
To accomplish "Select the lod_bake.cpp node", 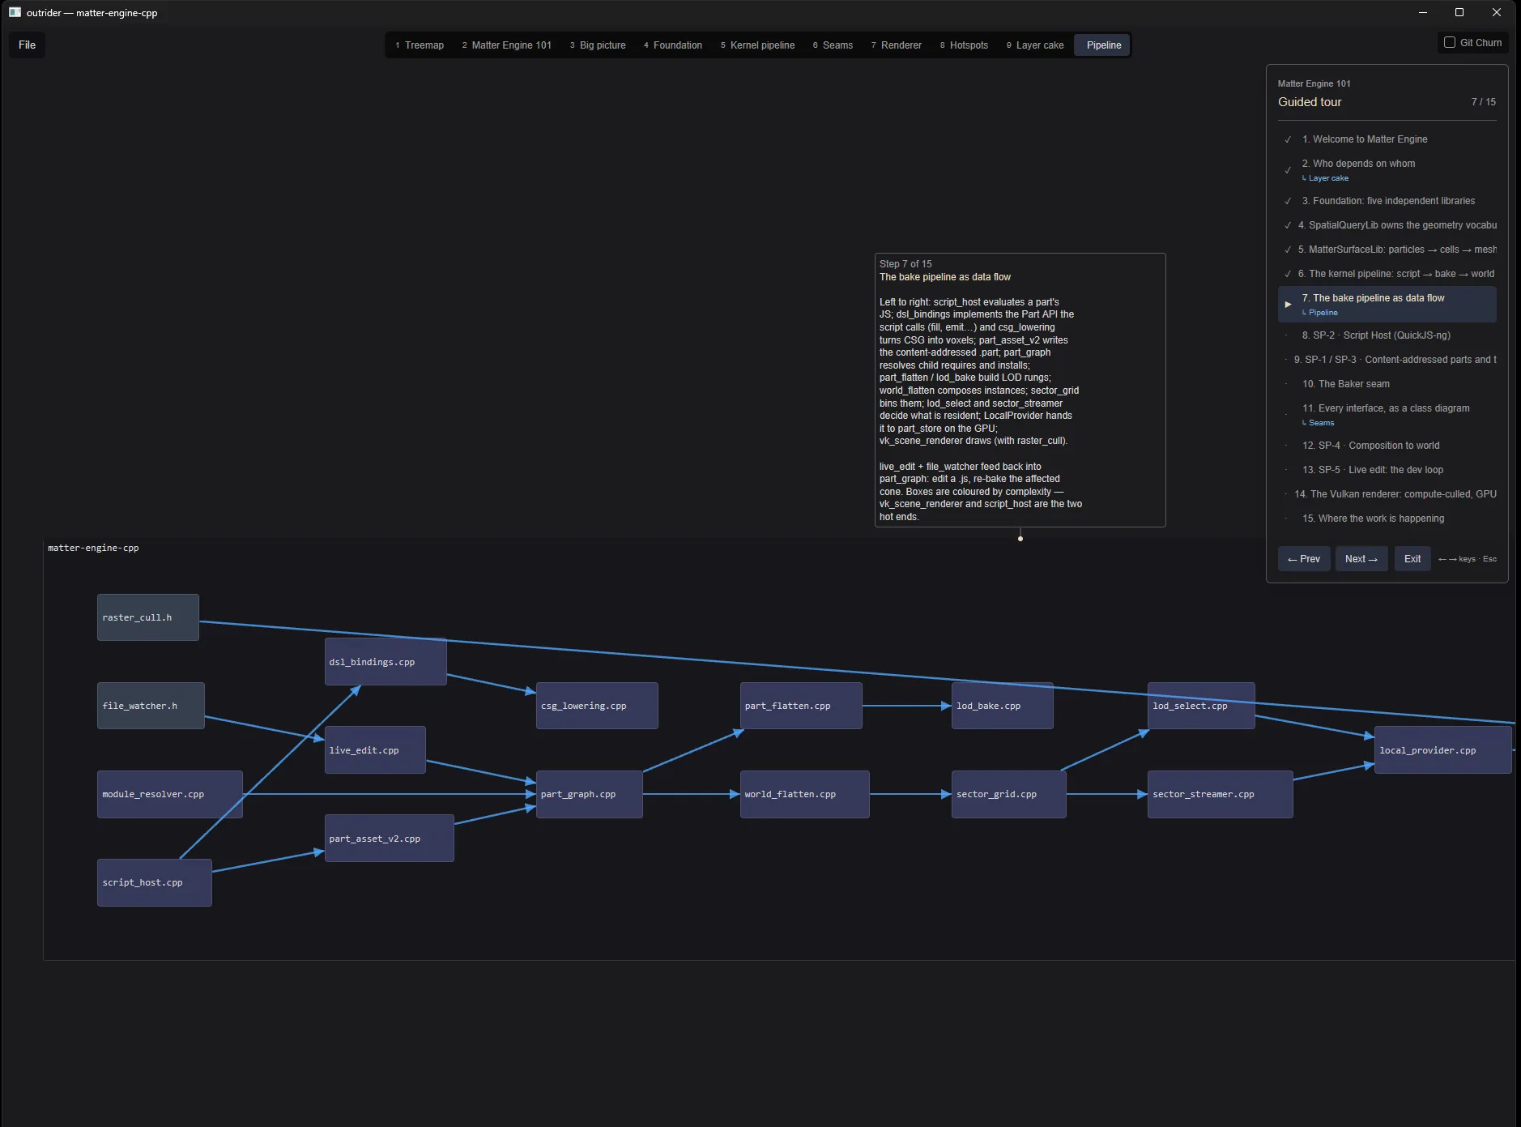I will (1003, 706).
